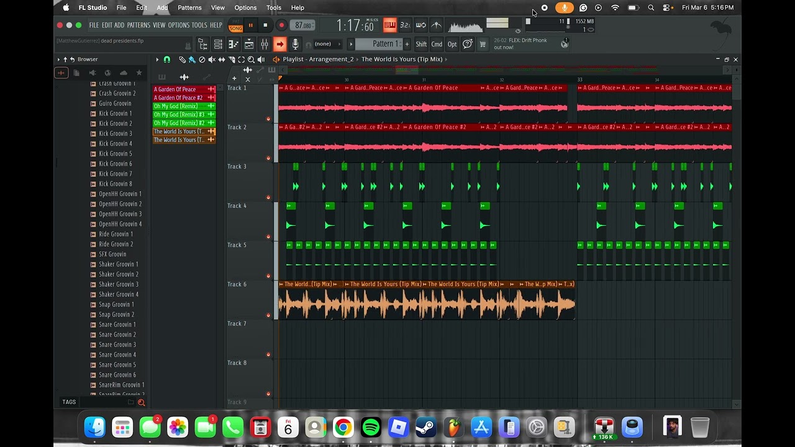Click the orange arrow toolbar button

280,44
